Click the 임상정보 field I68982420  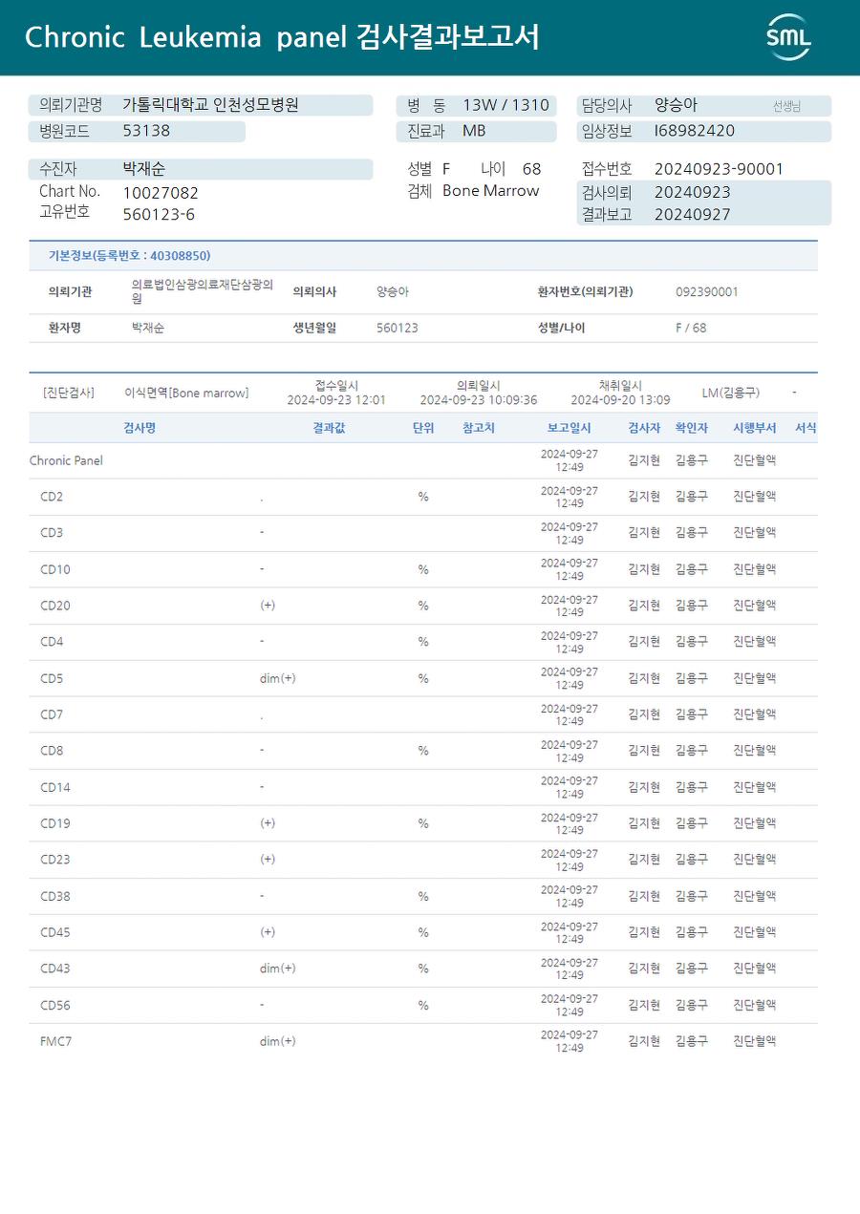(695, 131)
